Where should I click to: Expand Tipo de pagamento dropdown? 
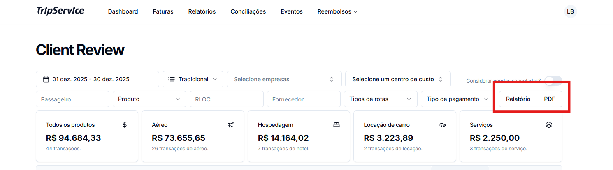457,99
